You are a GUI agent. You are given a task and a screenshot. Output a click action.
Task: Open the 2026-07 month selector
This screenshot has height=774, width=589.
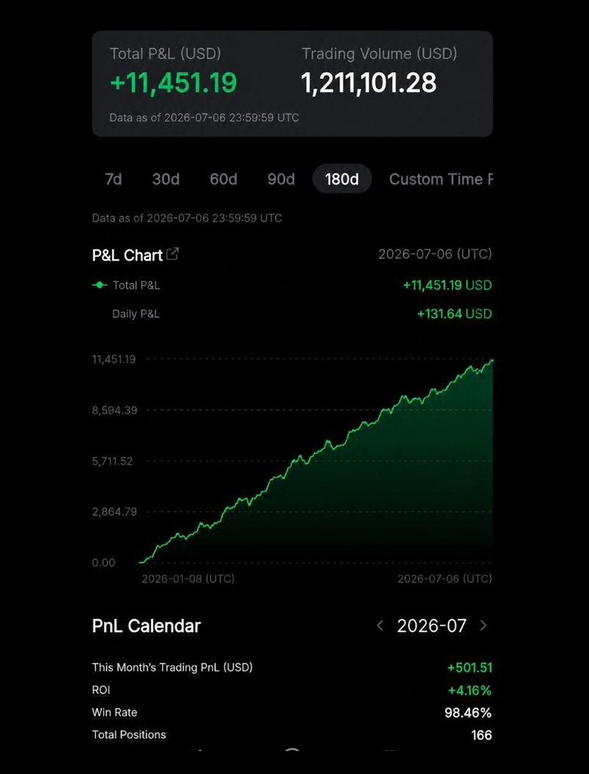[431, 625]
